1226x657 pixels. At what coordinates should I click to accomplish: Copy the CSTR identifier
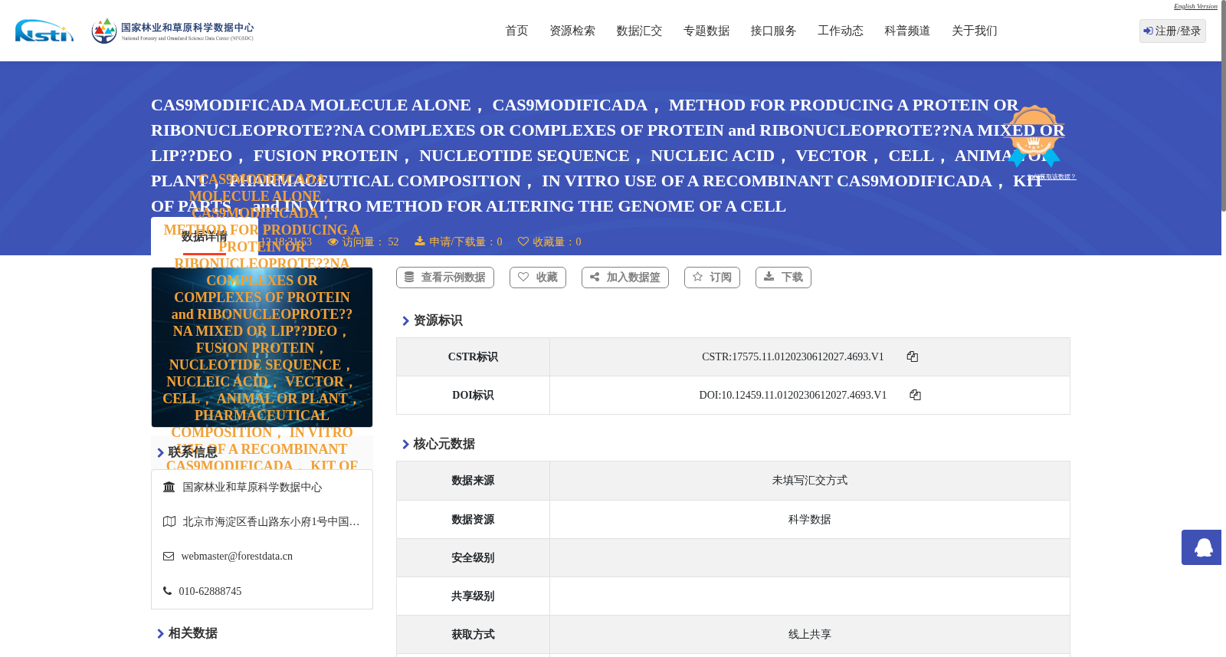coord(912,356)
